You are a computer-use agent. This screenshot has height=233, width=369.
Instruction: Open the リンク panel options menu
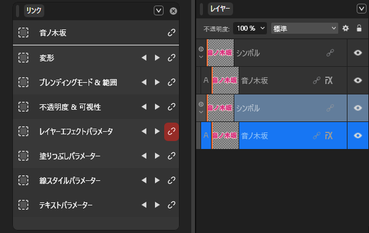point(159,10)
